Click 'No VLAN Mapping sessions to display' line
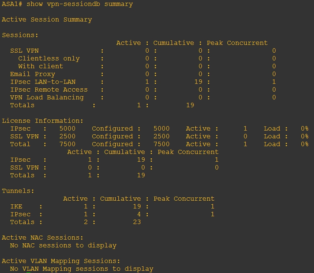The height and width of the screenshot is (273, 314). click(82, 269)
